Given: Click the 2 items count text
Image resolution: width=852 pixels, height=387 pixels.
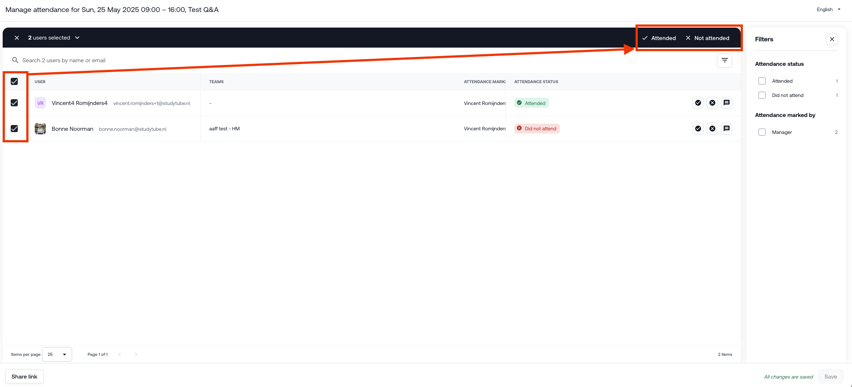Looking at the screenshot, I should tap(725, 355).
